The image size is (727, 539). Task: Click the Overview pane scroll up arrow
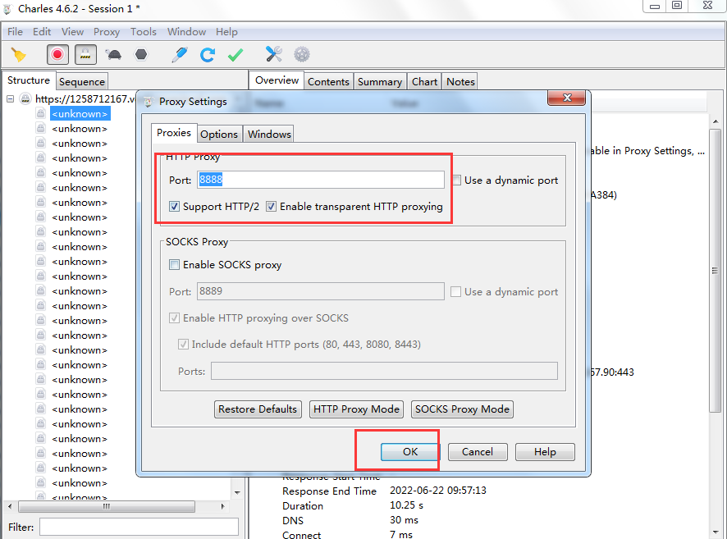pyautogui.click(x=716, y=121)
